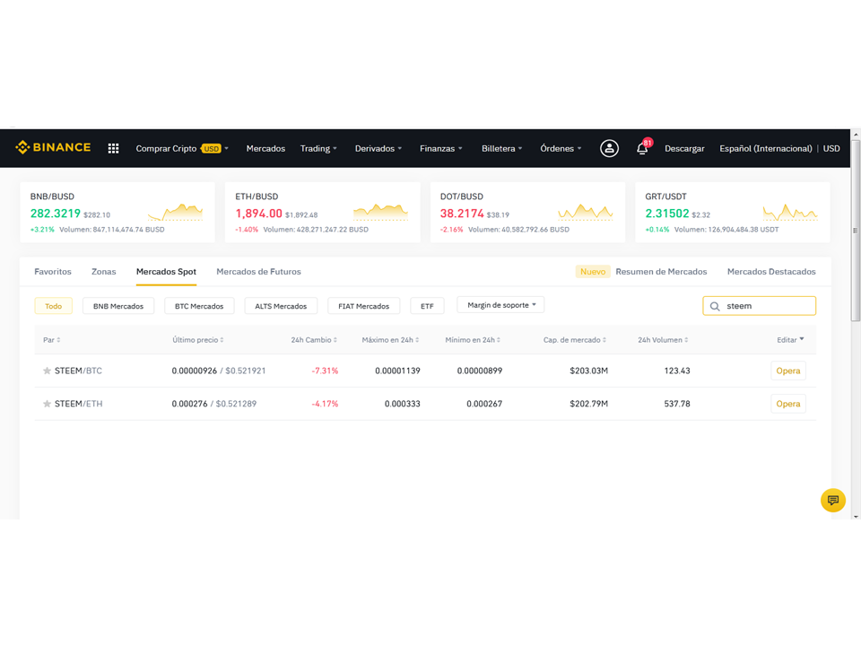The image size is (861, 646).
Task: Open the apps grid menu icon
Action: coord(113,148)
